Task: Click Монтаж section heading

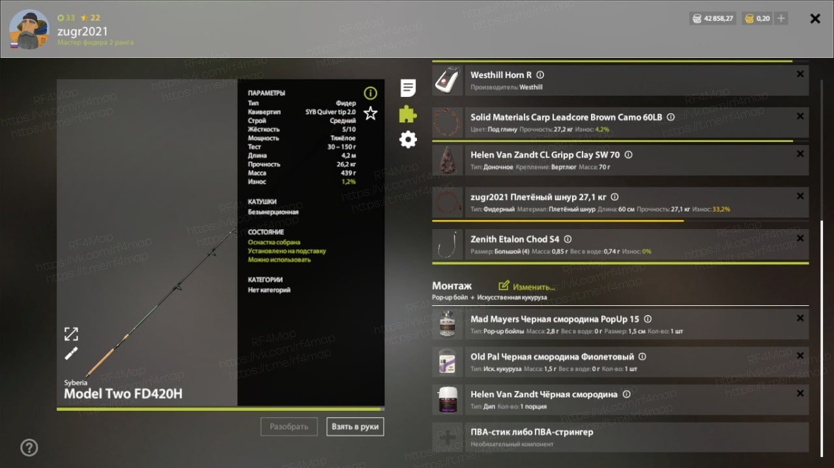Action: (x=452, y=286)
